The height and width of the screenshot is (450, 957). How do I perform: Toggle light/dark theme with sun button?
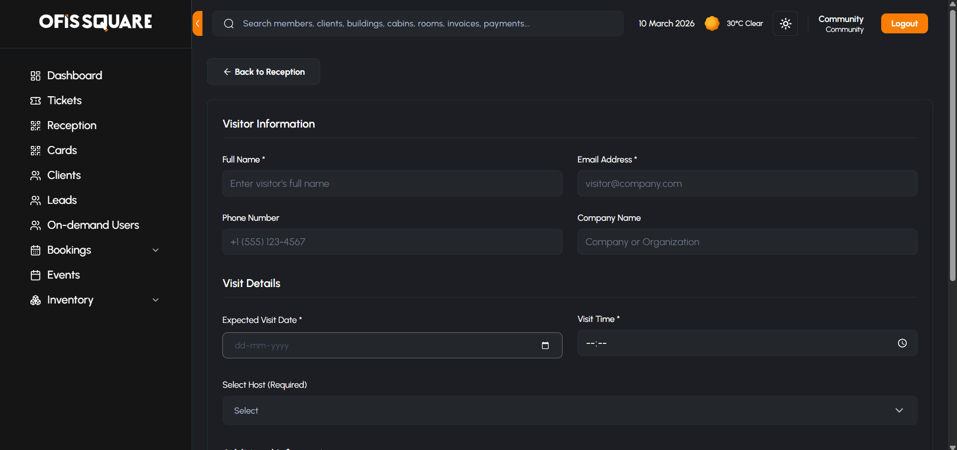click(785, 23)
